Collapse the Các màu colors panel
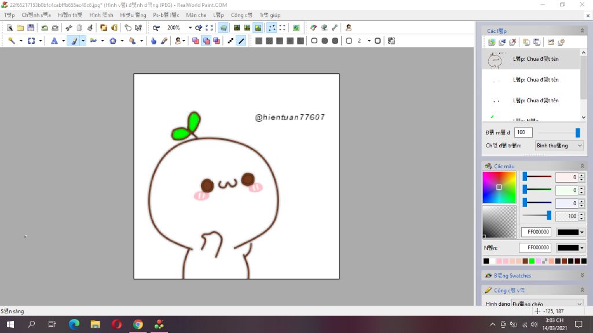Screen dimensions: 593x333 point(582,166)
